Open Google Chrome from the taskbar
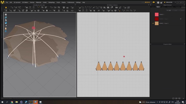This screenshot has height=104, width=186. [x=12, y=102]
